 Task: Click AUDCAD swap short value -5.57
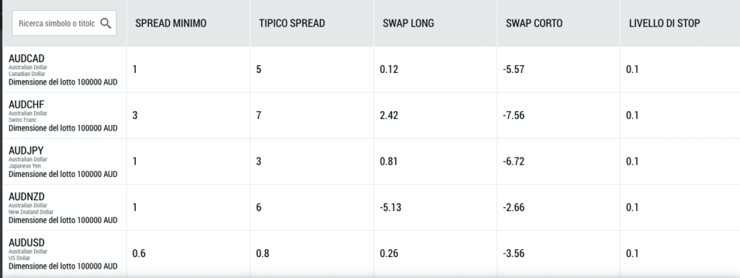514,69
